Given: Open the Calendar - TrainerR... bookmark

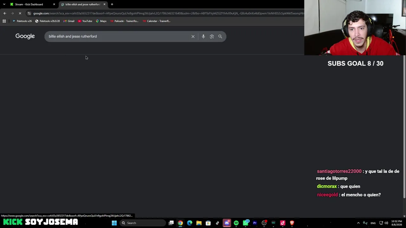Looking at the screenshot, I should coord(156,21).
